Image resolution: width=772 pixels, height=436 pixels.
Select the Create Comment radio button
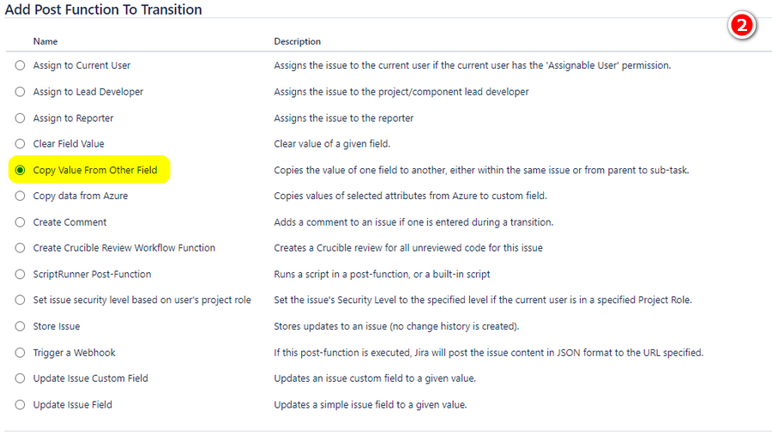coord(20,222)
